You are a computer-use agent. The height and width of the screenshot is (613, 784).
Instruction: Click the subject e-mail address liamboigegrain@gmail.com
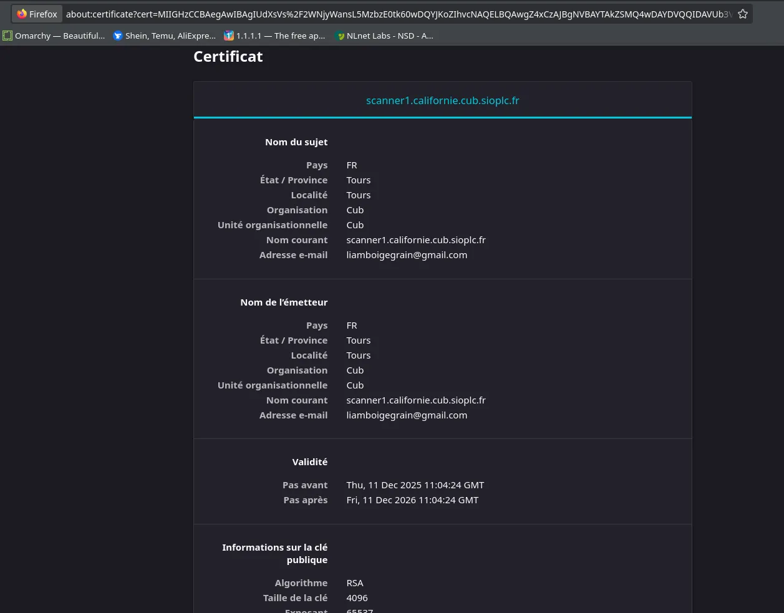[x=407, y=255]
